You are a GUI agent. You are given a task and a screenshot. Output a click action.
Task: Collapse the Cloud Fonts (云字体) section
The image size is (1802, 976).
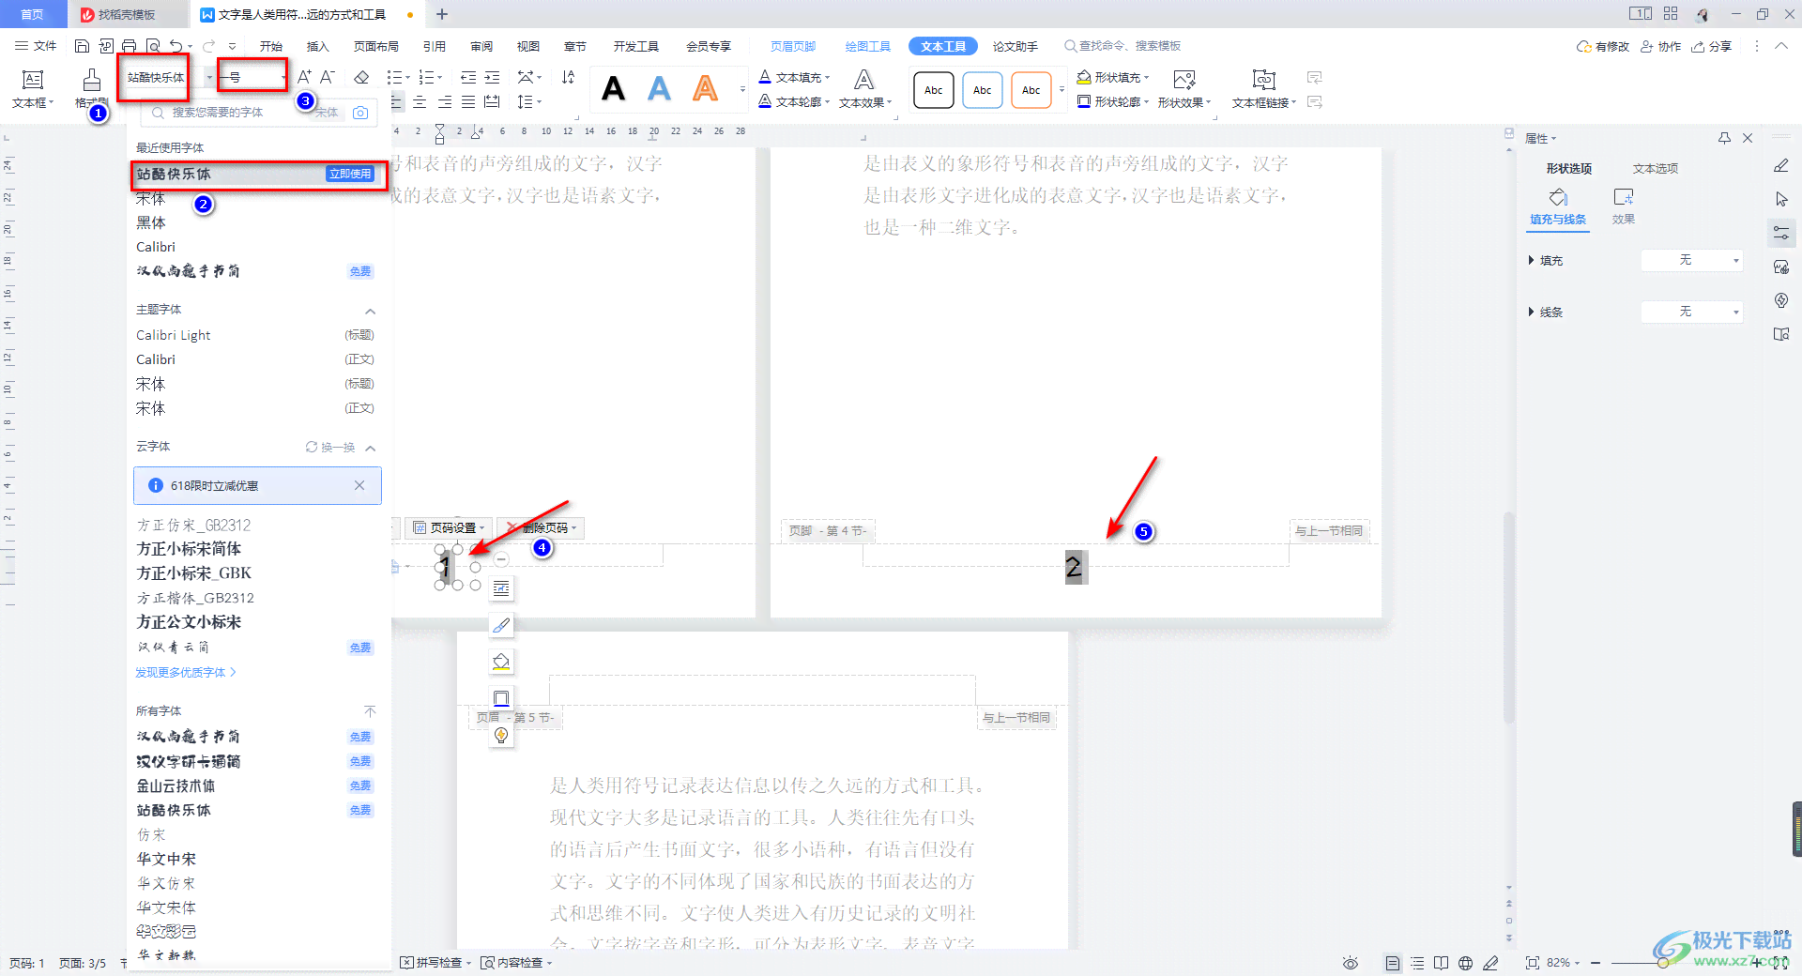pos(370,448)
